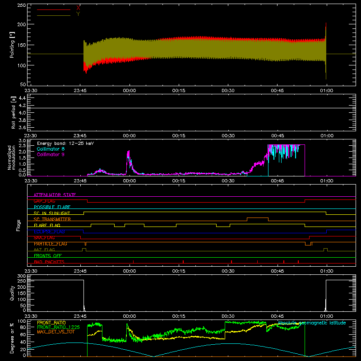Click the FRONTS_OFF flag label
The width and height of the screenshot is (361, 361).
pyautogui.click(x=48, y=255)
